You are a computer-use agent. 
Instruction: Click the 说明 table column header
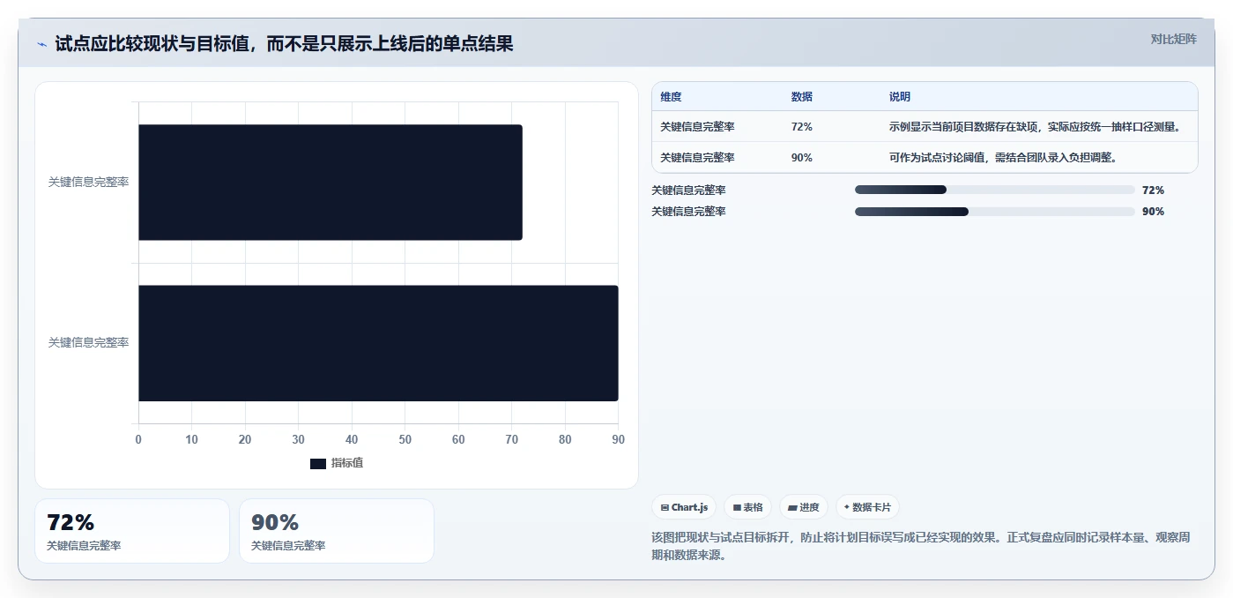click(x=900, y=97)
